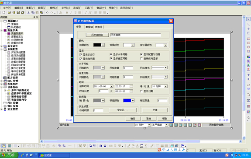This screenshot has width=251, height=159.
Task: Click the Bold B formatting icon
Action: (x=67, y=13)
